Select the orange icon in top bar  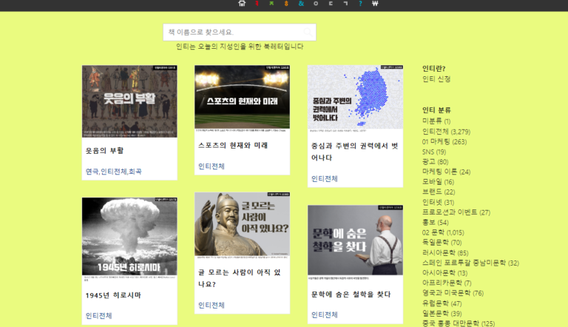(x=286, y=3)
